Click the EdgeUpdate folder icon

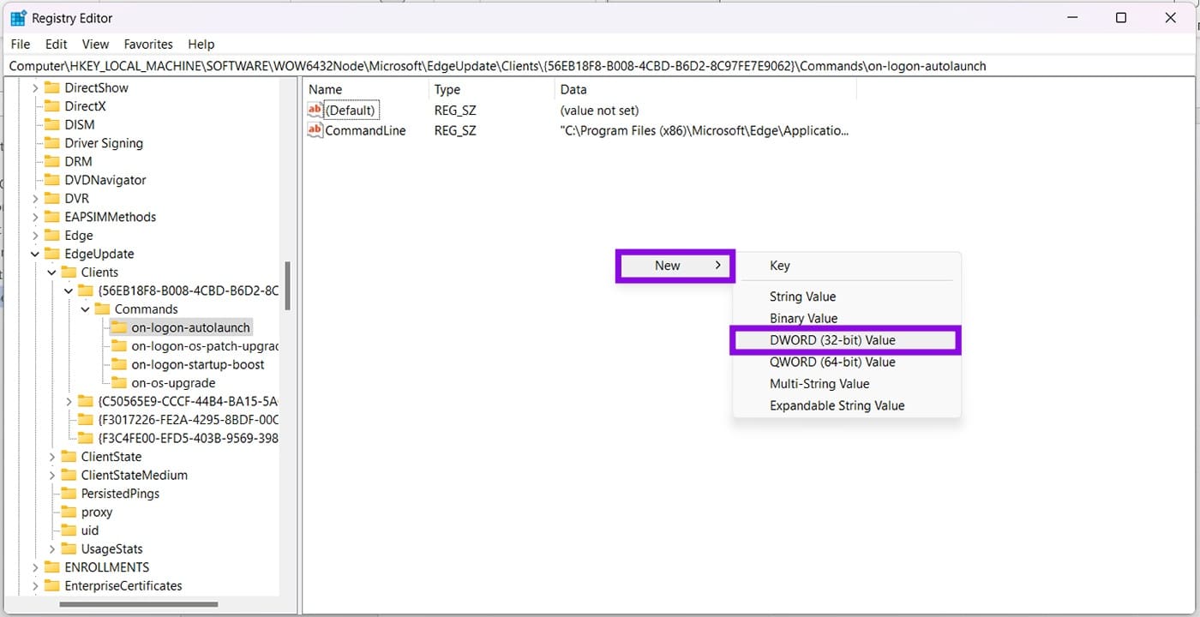(x=51, y=254)
